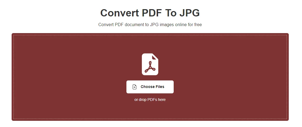Click the "Convert PDF To JPG" heading

click(150, 13)
